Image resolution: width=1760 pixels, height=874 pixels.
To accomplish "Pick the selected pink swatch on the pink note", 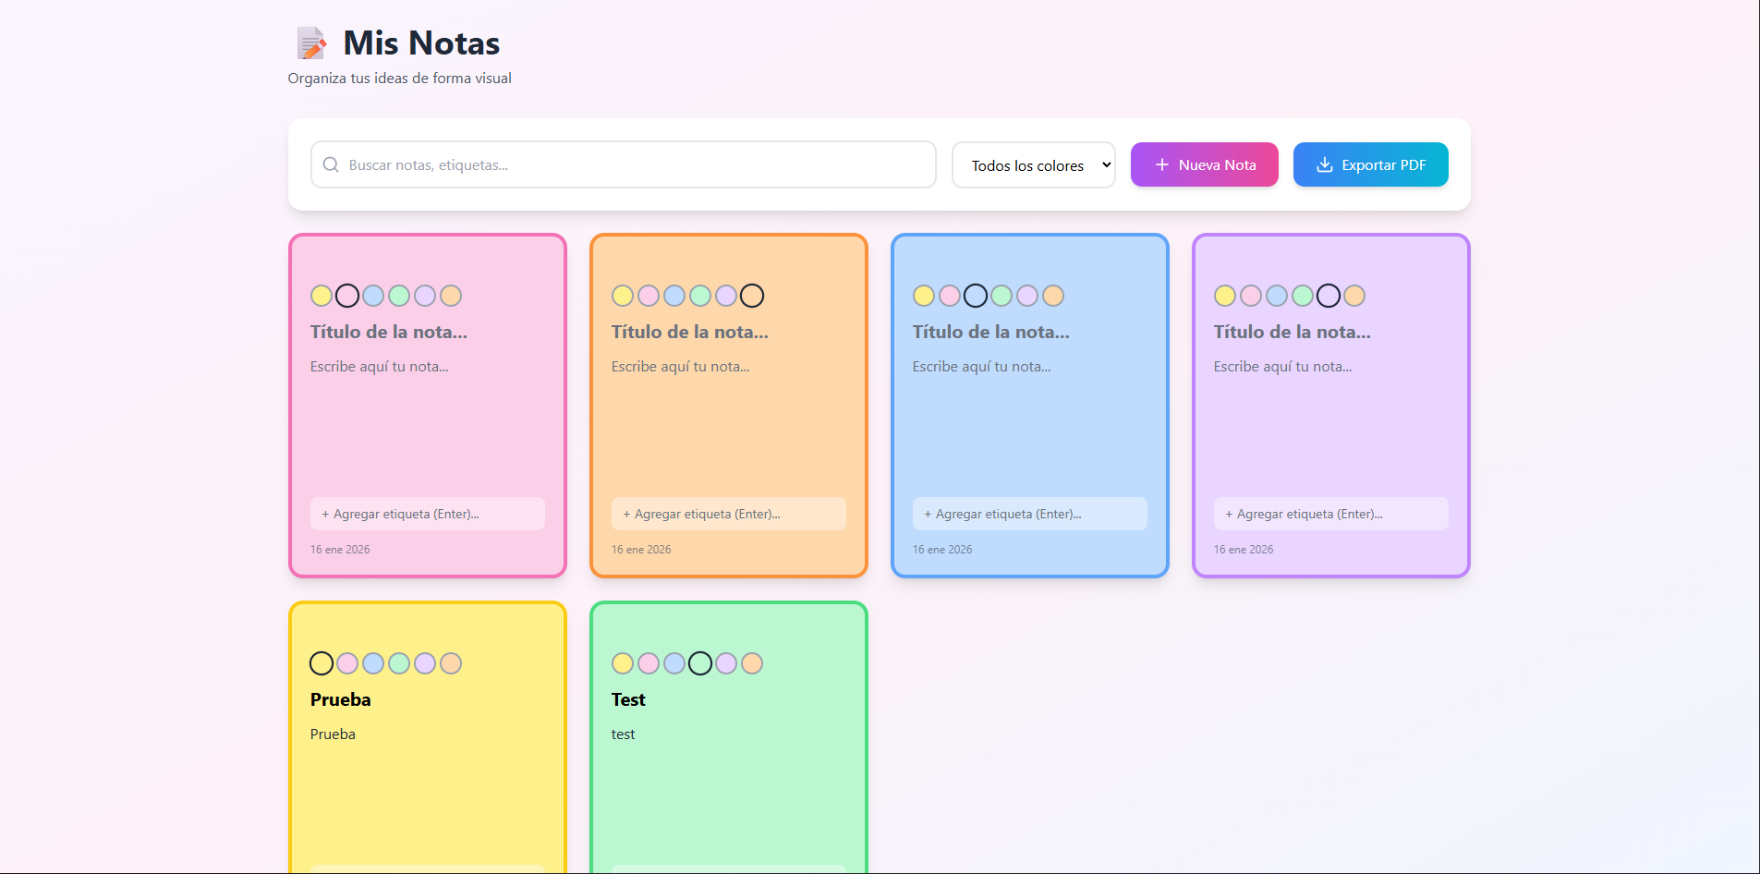I will pyautogui.click(x=347, y=296).
